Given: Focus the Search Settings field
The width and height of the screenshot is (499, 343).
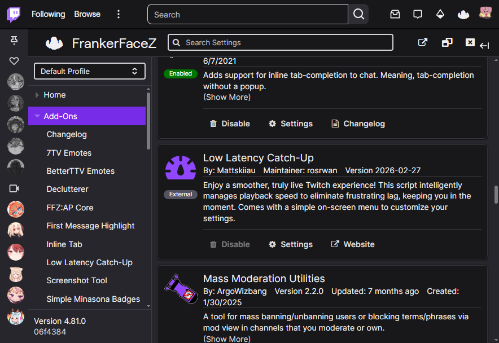Looking at the screenshot, I should 281,43.
